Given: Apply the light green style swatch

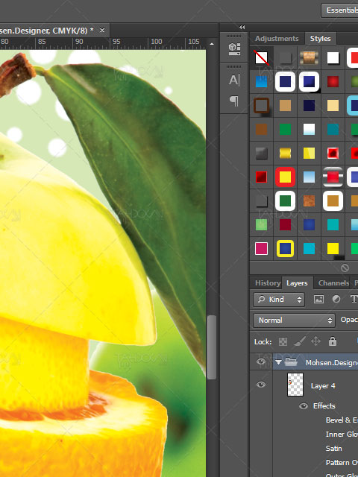Looking at the screenshot, I should point(261,225).
